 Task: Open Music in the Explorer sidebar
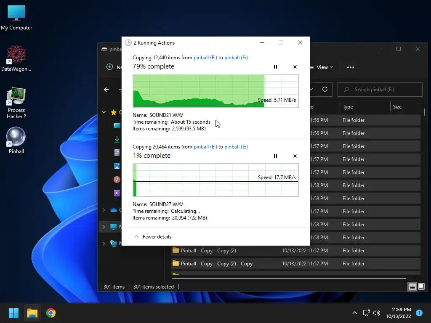coord(117,179)
